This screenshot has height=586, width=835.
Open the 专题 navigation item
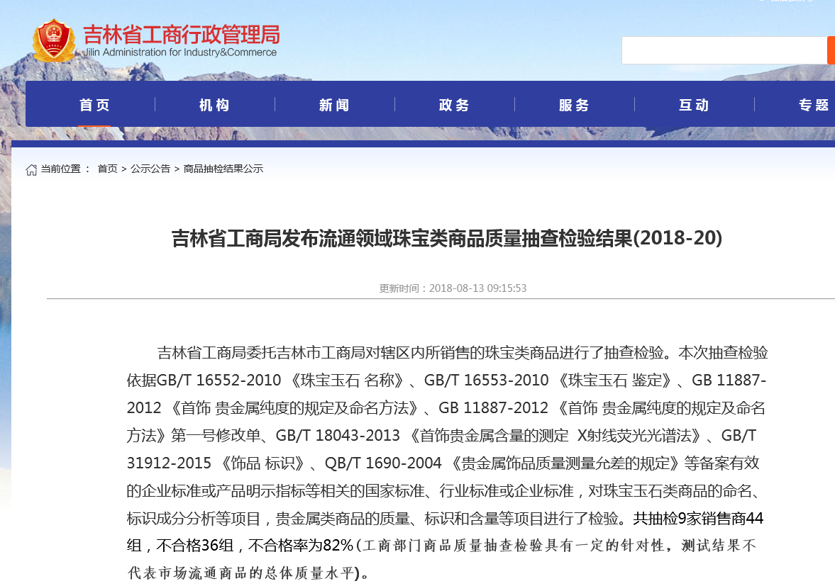click(814, 105)
